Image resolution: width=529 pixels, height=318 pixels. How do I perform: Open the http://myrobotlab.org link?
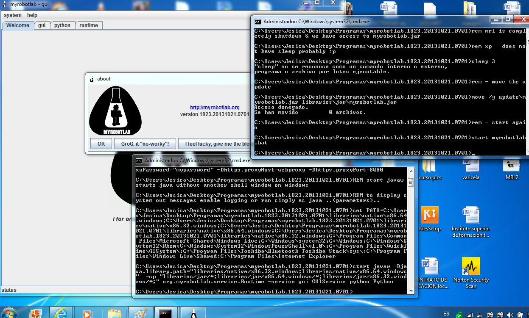click(215, 108)
